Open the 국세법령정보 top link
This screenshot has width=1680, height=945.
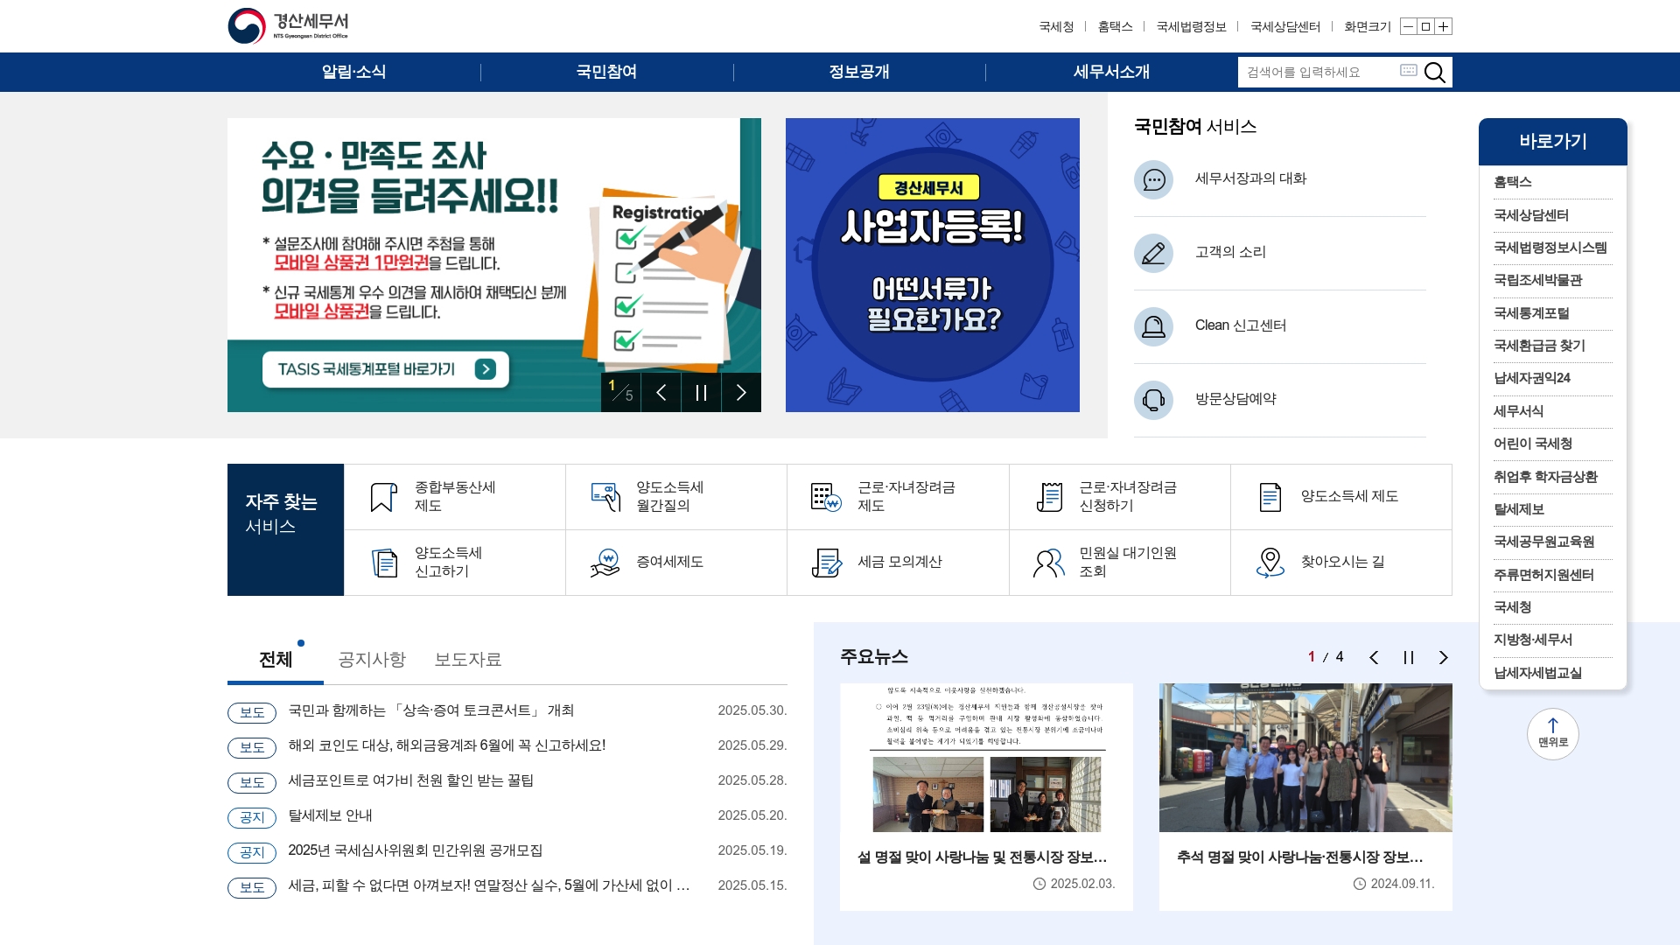tap(1191, 27)
